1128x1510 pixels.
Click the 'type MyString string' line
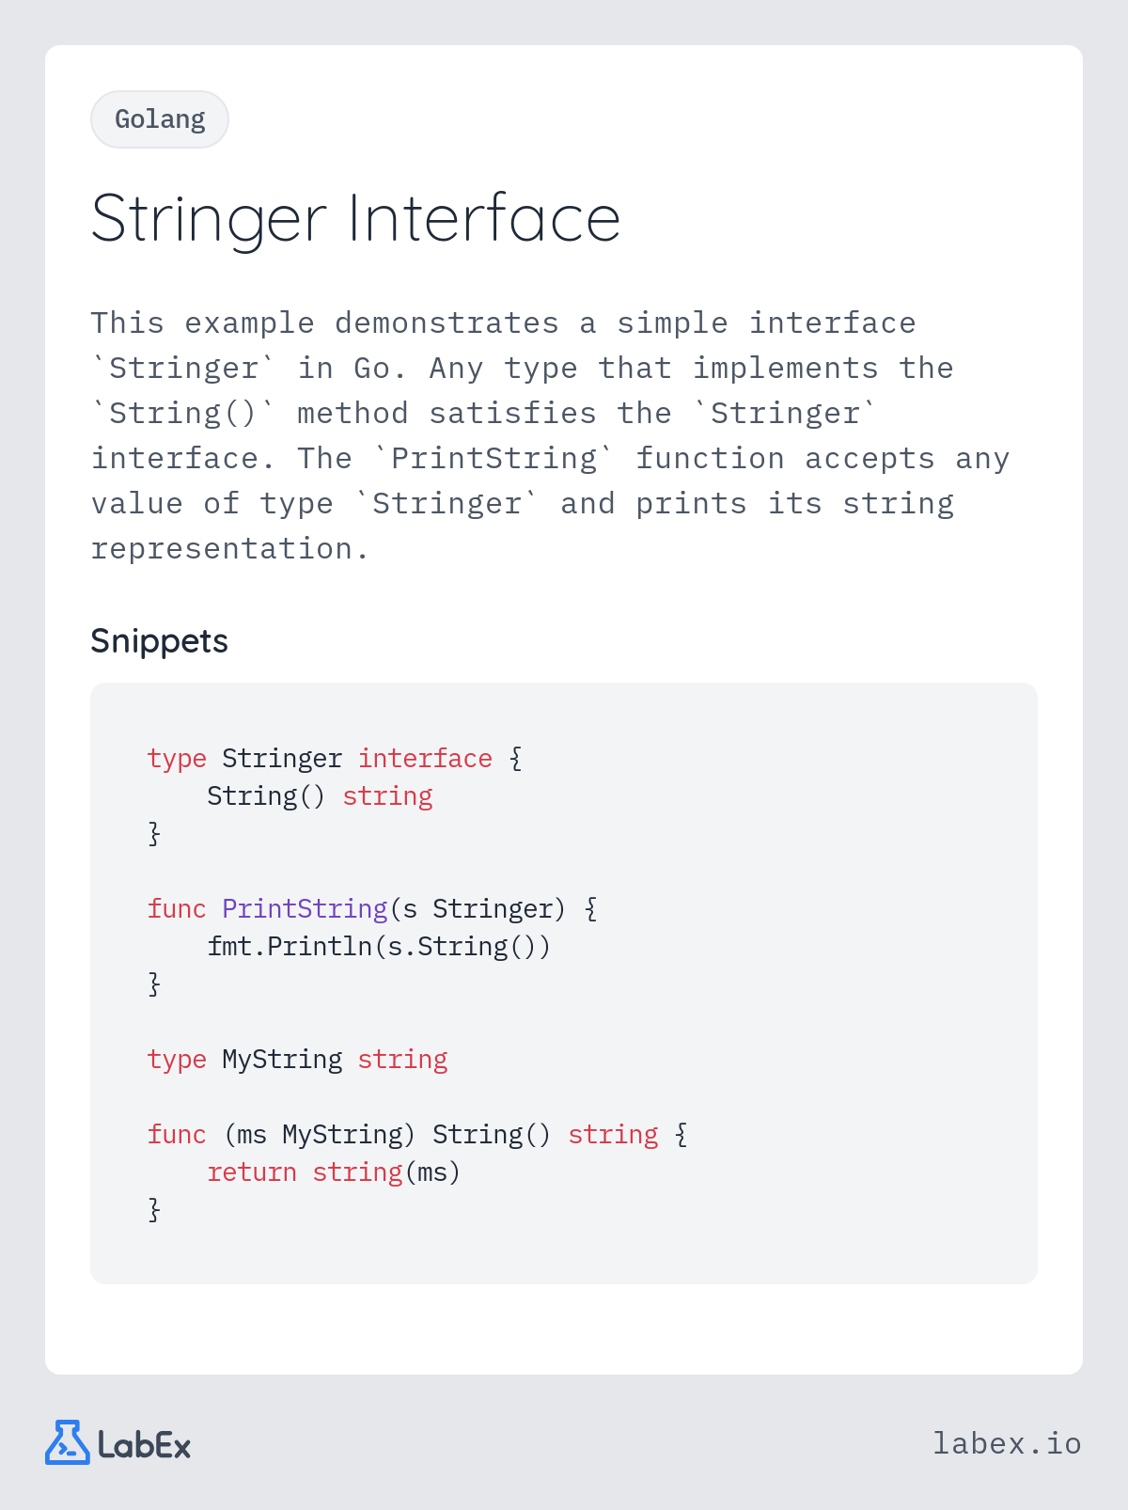[297, 1060]
